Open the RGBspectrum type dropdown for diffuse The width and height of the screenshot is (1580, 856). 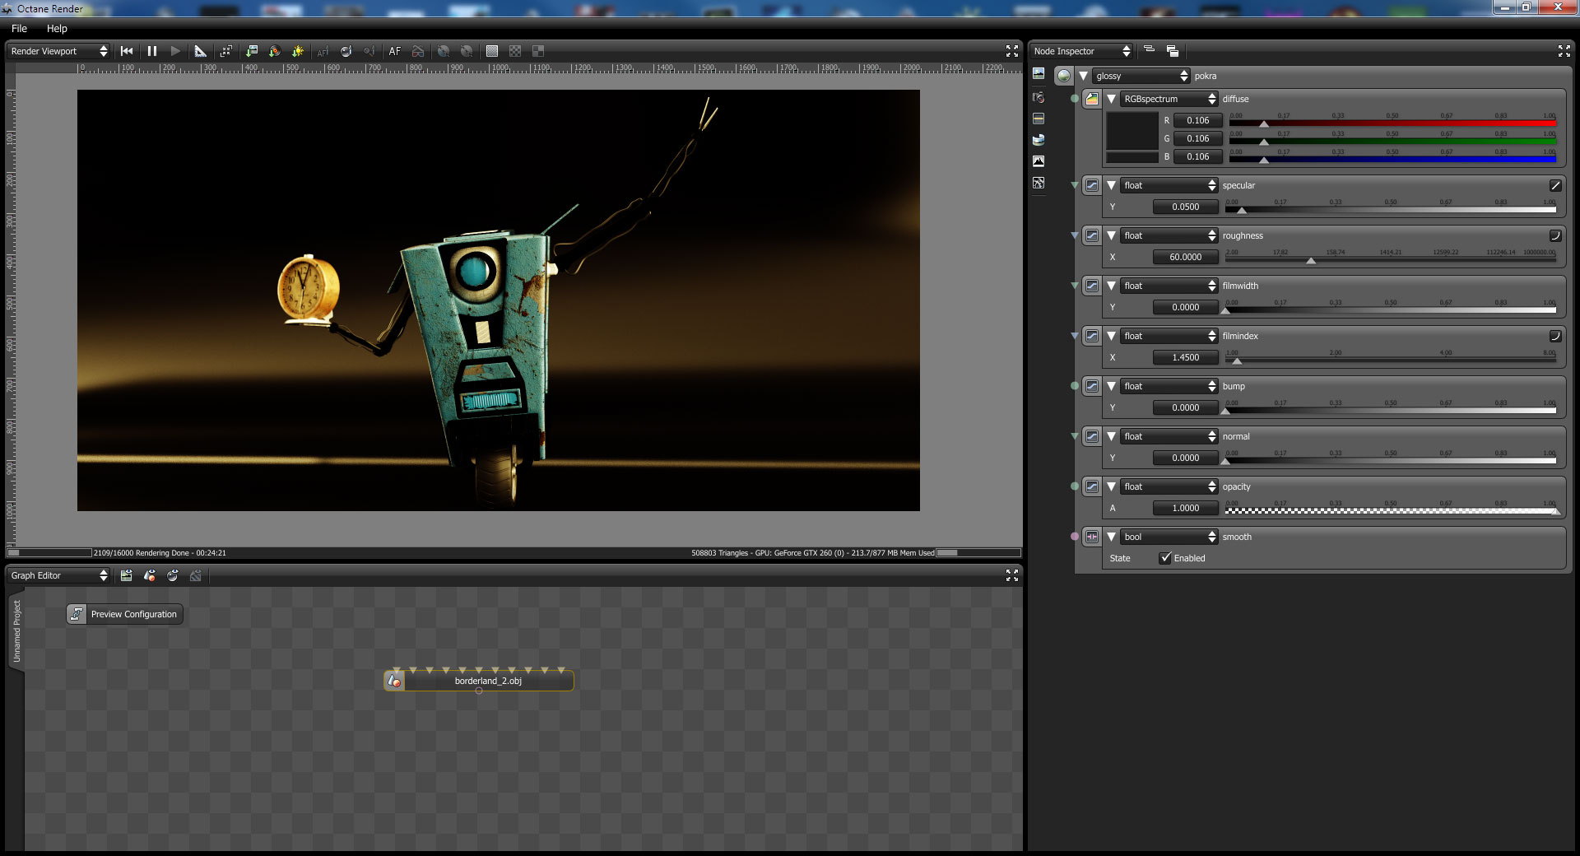tap(1169, 99)
